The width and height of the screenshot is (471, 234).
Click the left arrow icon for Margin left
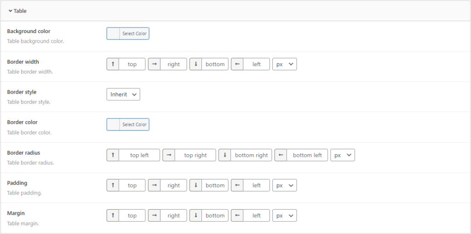click(x=237, y=216)
